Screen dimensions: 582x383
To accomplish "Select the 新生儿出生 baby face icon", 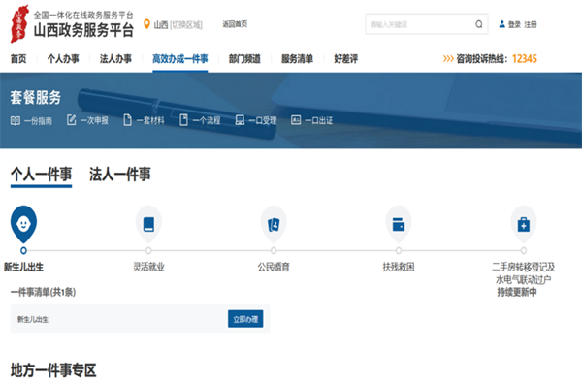I will click(23, 224).
